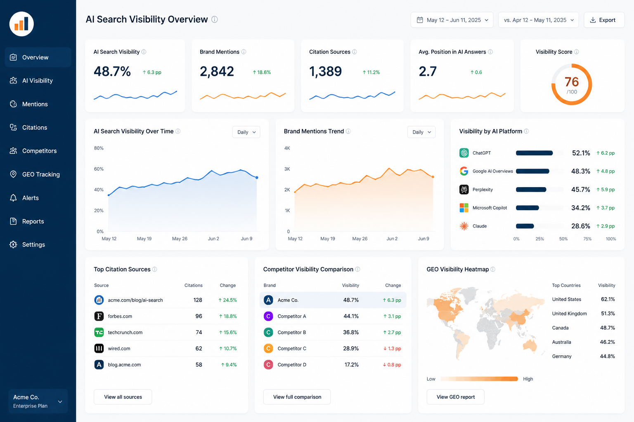The width and height of the screenshot is (634, 422).
Task: Click the Visibility Score 76 donut gauge
Action: click(x=572, y=84)
